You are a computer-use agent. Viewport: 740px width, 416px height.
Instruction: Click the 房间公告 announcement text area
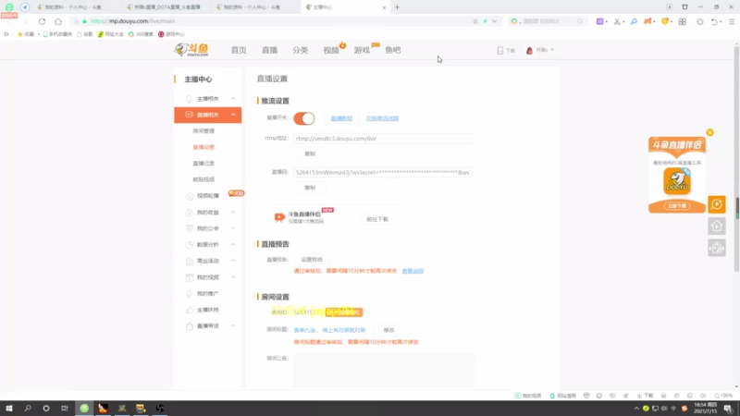(x=384, y=372)
